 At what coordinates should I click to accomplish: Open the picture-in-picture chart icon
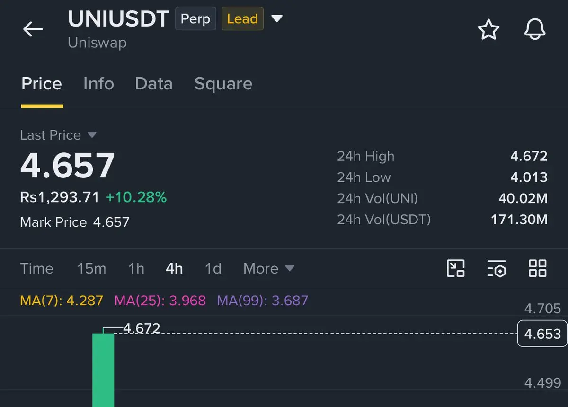456,268
